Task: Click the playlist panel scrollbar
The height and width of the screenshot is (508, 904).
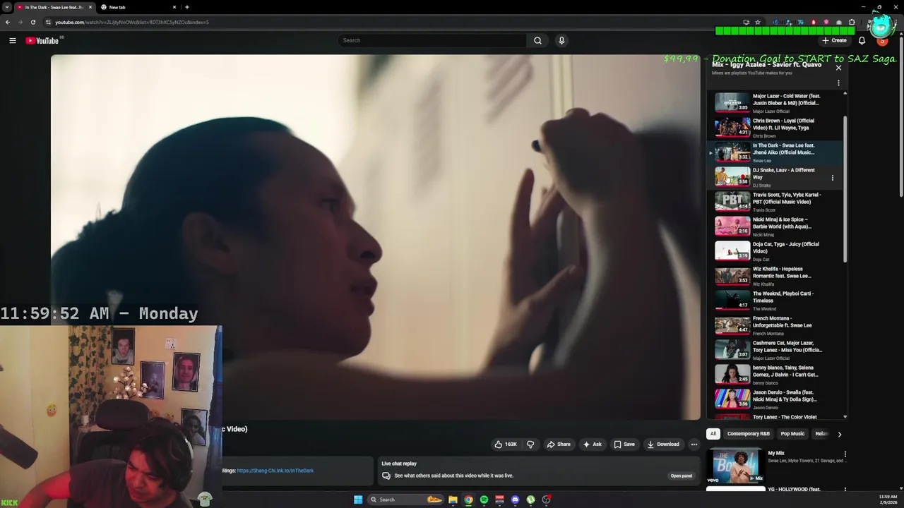Action: point(845,190)
